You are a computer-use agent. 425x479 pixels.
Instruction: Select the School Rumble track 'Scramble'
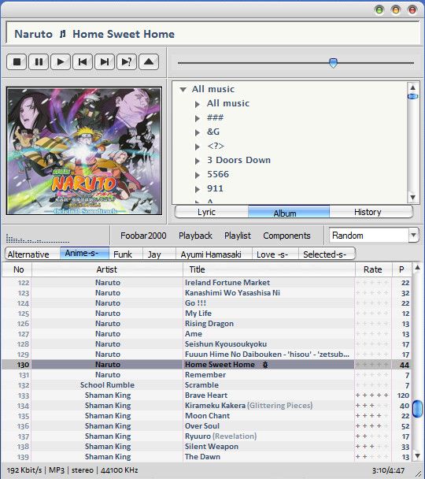click(206, 385)
